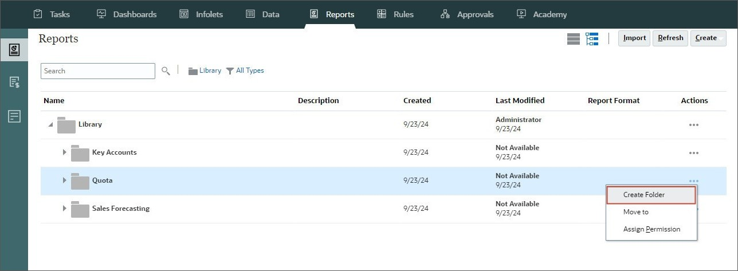Screen dimensions: 738x271
Task: Click the Refresh button
Action: [x=670, y=38]
